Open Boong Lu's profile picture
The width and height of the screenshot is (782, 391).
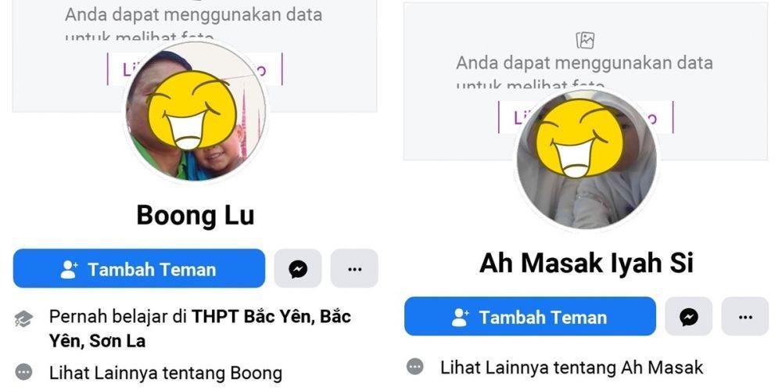click(x=195, y=112)
